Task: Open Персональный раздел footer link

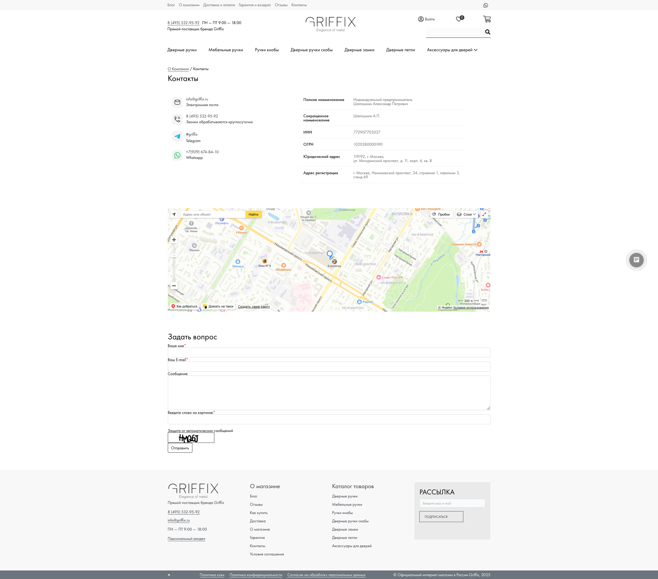Action: [186, 539]
